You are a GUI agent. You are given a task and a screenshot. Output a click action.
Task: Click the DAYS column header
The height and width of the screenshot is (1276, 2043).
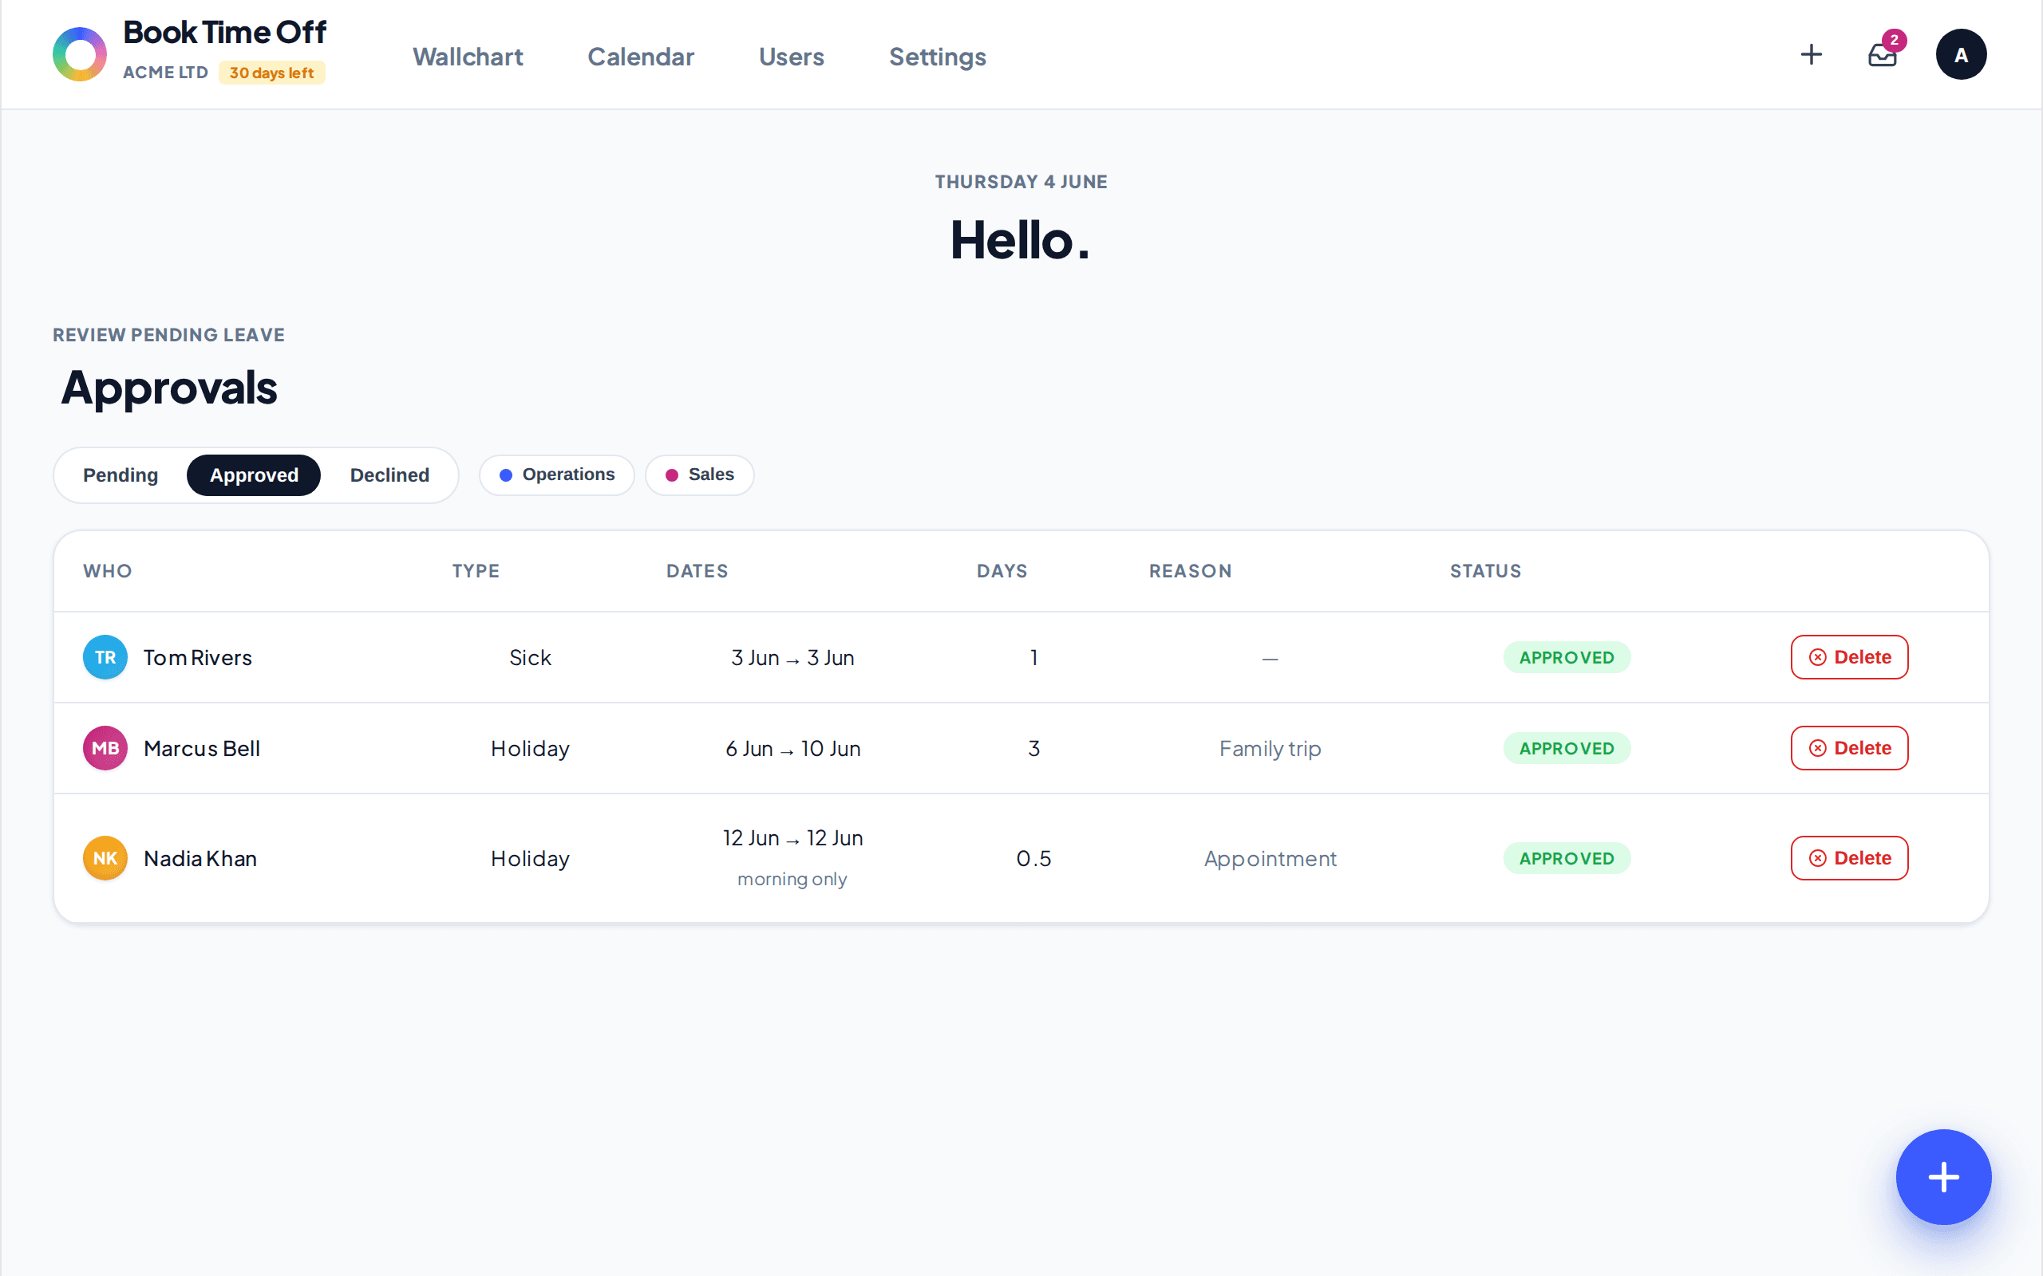pos(1002,571)
